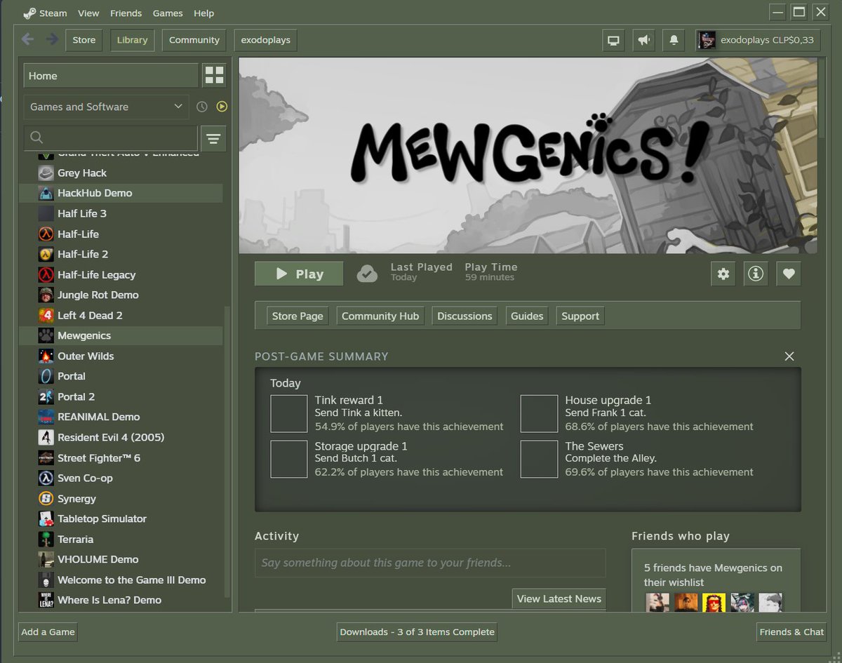Open advanced filter options icon
842x663 pixels.
[x=214, y=139]
